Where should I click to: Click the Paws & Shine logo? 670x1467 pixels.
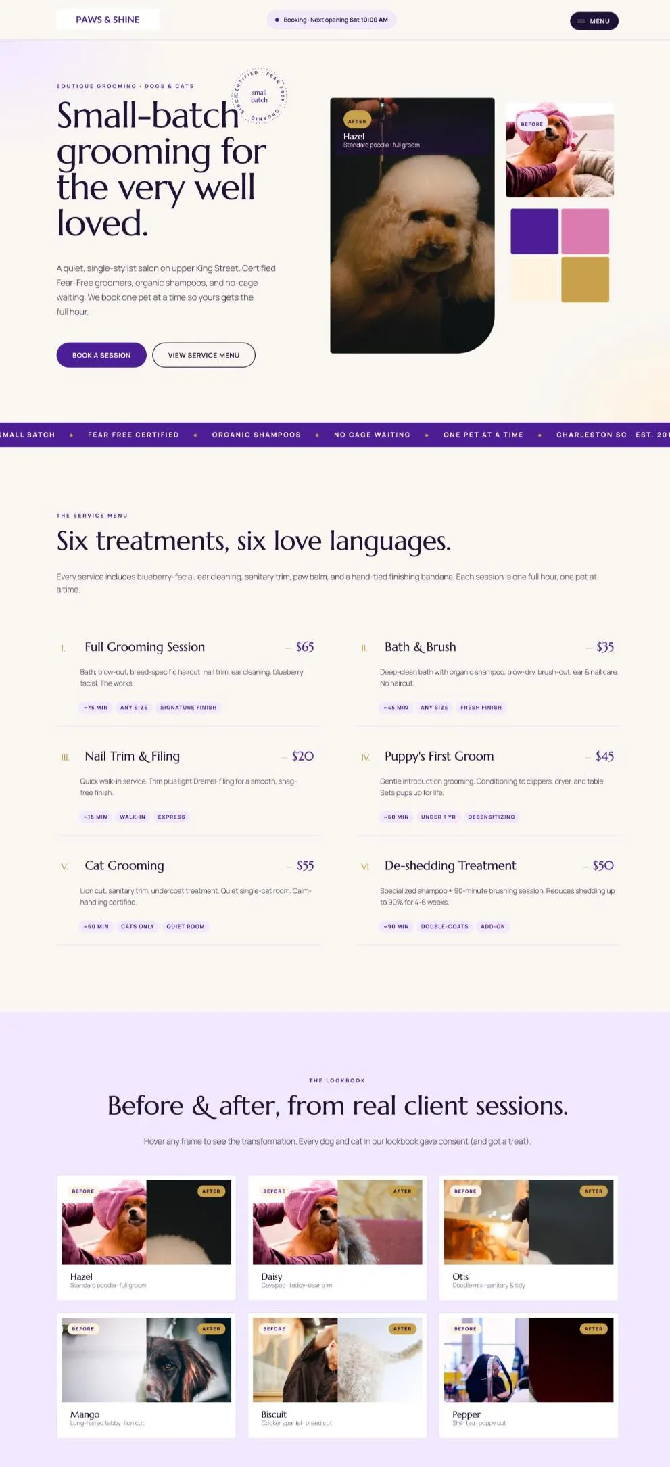107,20
